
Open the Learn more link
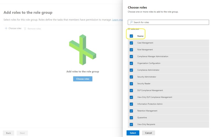click(x=117, y=20)
